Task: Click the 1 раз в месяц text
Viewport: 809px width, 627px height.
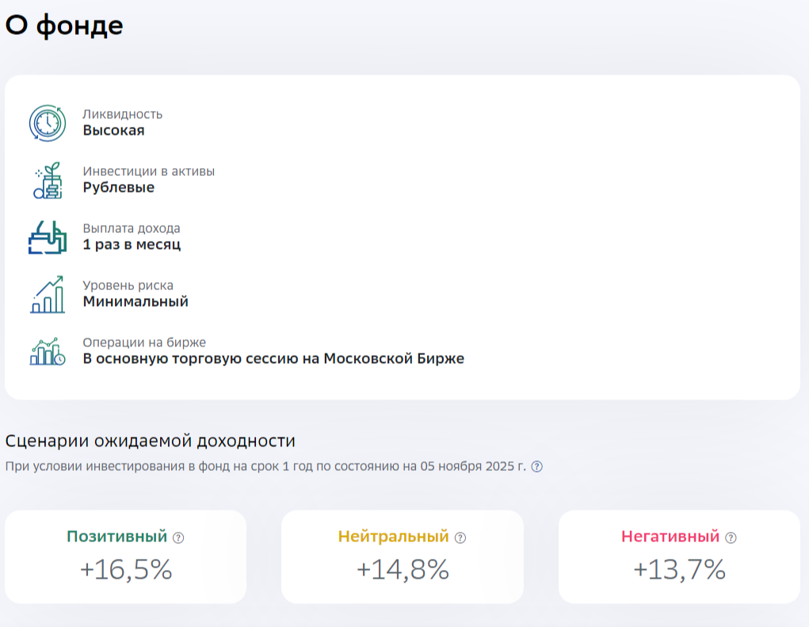Action: pyautogui.click(x=132, y=245)
